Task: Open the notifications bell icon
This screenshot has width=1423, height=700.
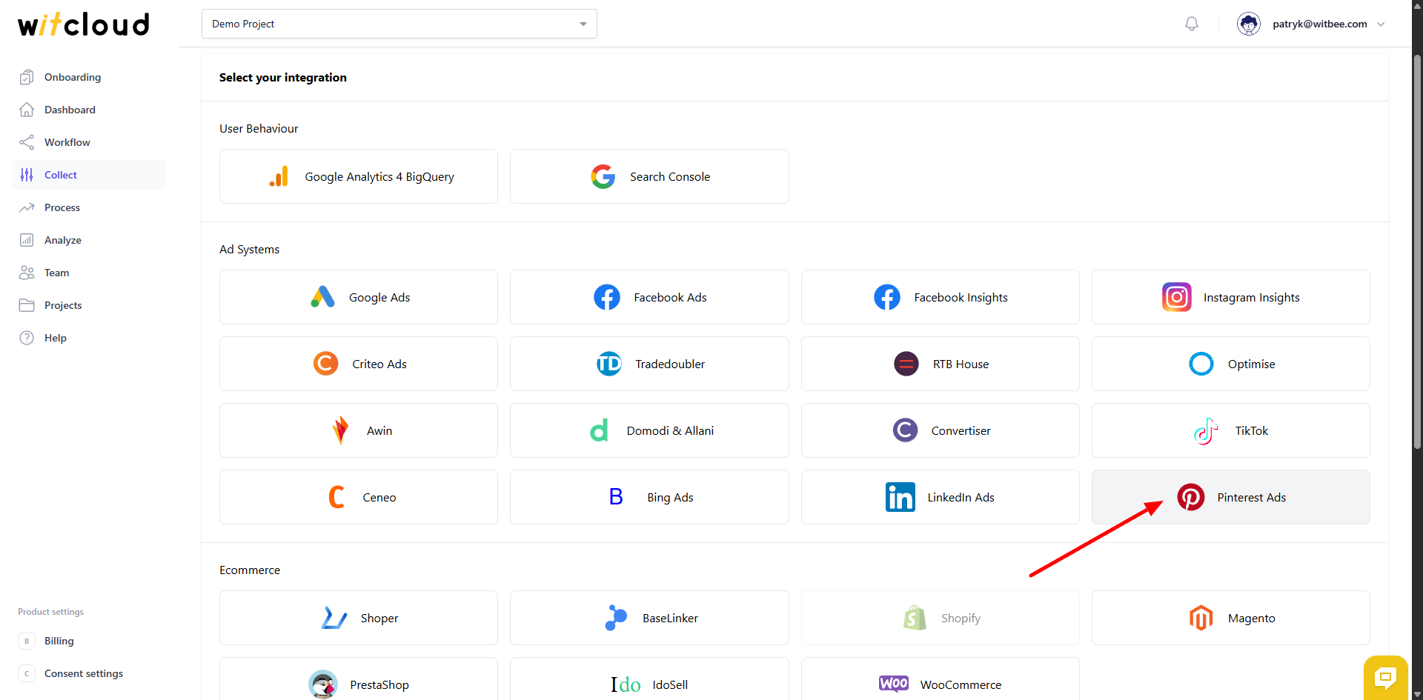Action: pos(1192,24)
